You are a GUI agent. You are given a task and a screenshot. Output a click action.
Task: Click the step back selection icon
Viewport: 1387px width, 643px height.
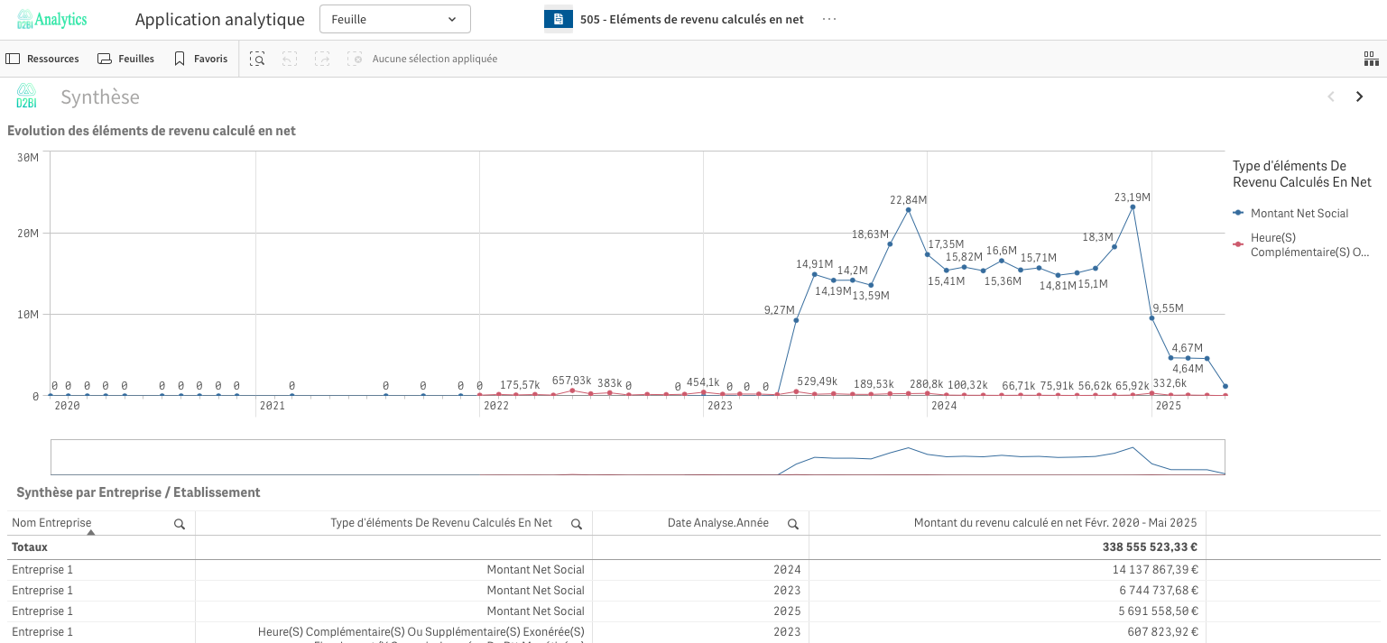290,59
